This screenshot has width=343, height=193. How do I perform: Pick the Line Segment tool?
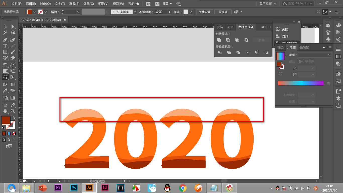tap(13, 46)
